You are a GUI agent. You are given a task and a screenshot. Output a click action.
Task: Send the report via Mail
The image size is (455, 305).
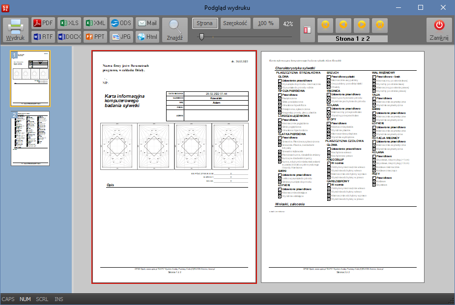click(147, 23)
